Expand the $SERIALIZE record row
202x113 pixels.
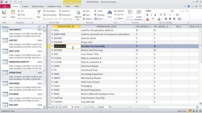(x=52, y=46)
